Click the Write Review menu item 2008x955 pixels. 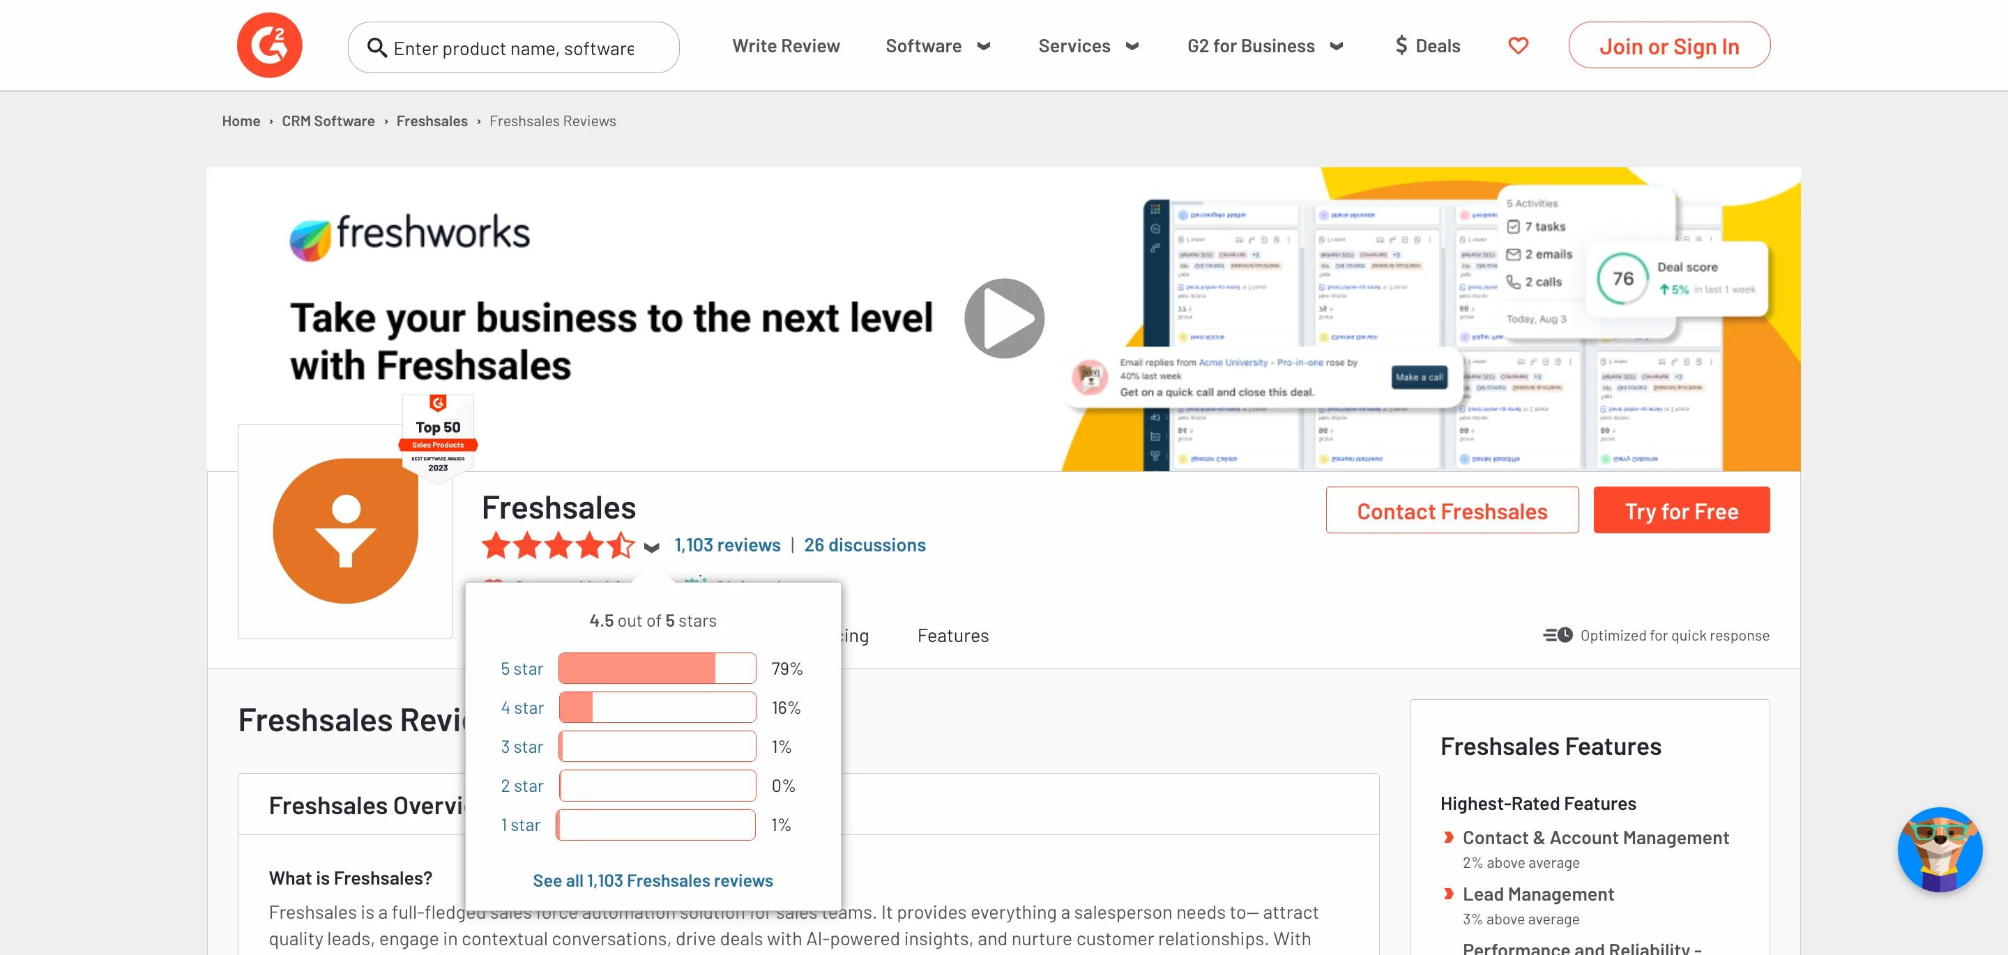click(x=786, y=43)
